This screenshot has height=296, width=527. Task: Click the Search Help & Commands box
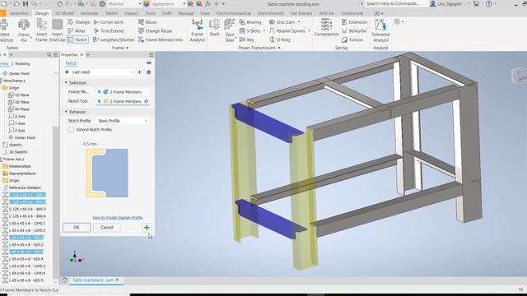click(x=393, y=3)
